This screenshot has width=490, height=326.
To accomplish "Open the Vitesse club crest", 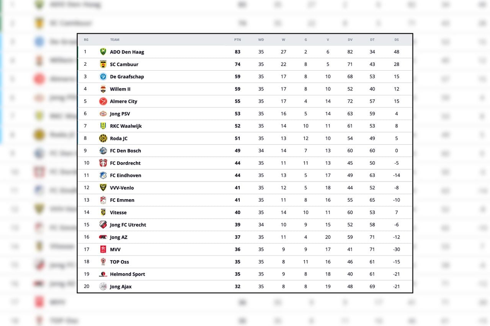I will coord(103,212).
